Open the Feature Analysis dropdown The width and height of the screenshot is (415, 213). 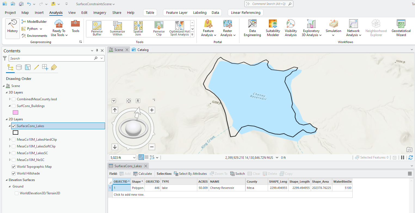[x=208, y=28]
